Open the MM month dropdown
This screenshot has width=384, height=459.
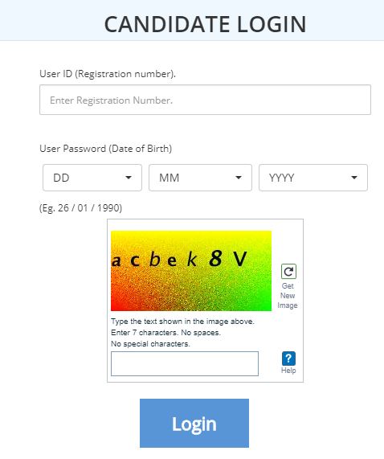200,178
